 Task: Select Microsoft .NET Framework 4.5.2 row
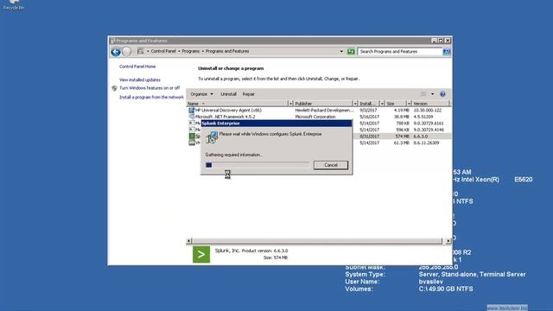319,117
